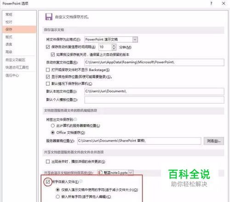Select 此计算机的服务器草稿位置 radio button
This screenshot has width=230, height=202.
[x=53, y=125]
